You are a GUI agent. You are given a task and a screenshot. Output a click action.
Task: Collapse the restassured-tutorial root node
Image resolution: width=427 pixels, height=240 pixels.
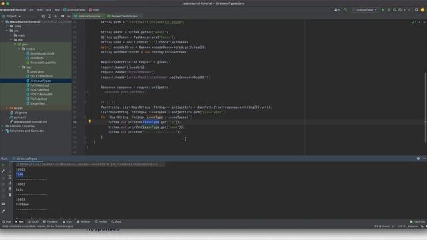click(3, 22)
